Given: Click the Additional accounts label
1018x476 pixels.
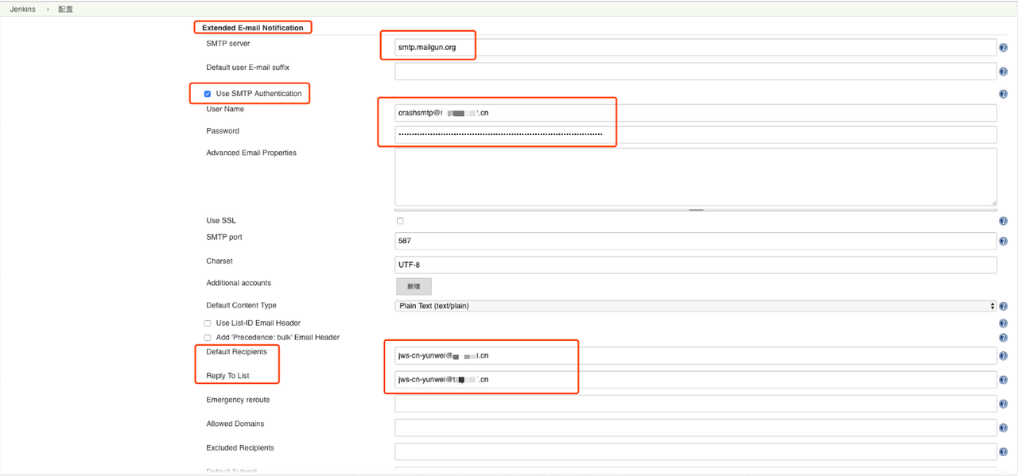Looking at the screenshot, I should (239, 283).
